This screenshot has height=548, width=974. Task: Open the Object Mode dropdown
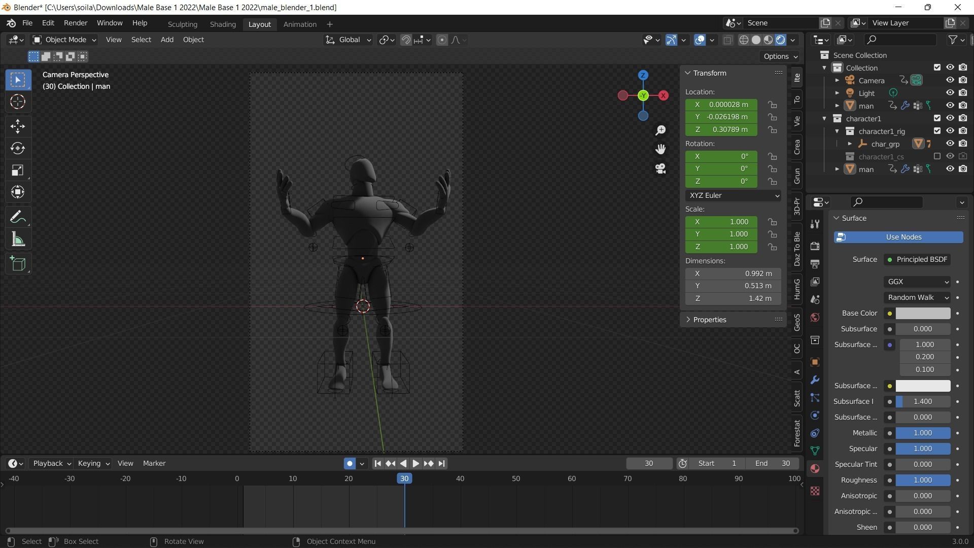(x=64, y=40)
